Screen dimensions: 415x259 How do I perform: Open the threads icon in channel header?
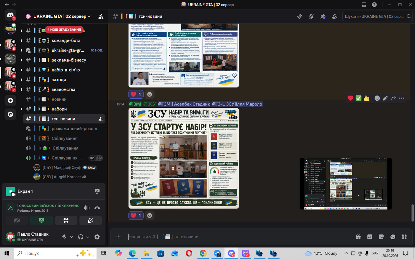tap(300, 16)
